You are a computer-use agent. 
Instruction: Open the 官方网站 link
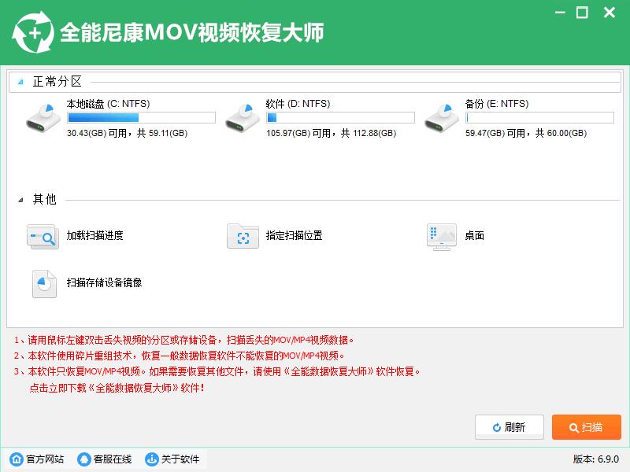(45, 459)
